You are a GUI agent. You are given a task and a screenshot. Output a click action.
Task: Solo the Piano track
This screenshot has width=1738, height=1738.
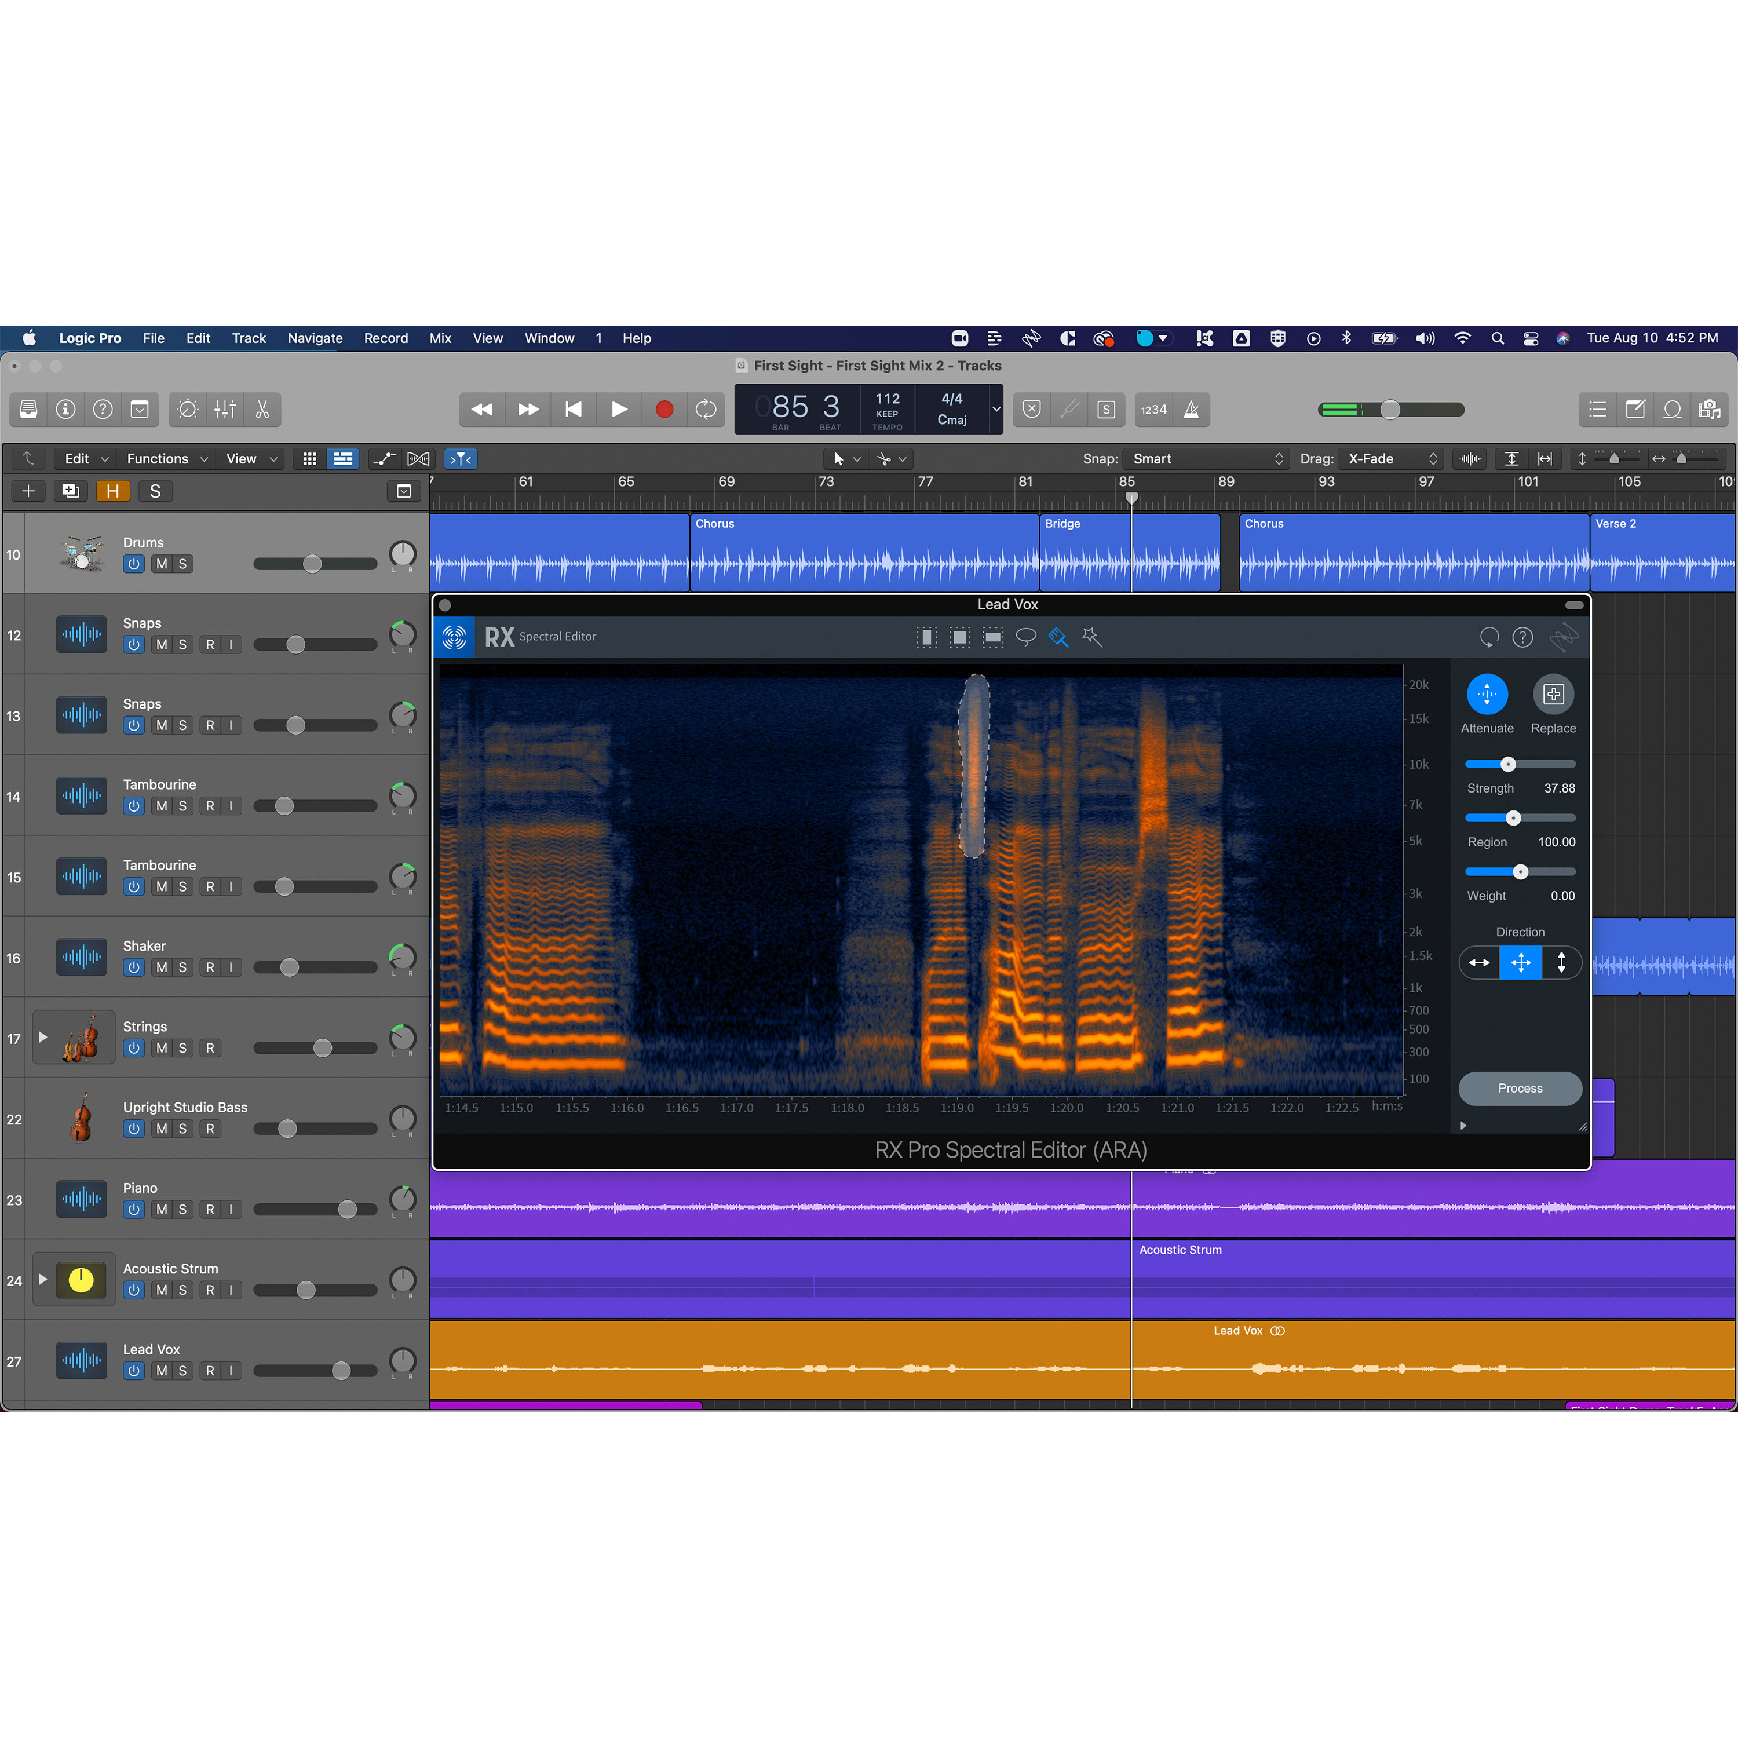[182, 1209]
